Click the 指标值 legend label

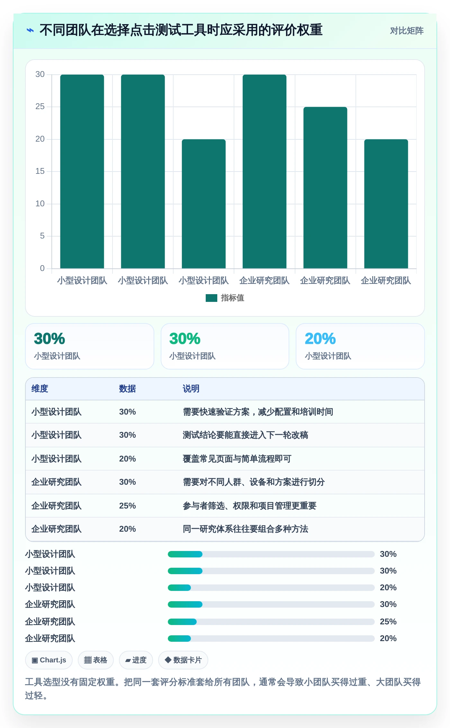click(x=232, y=298)
